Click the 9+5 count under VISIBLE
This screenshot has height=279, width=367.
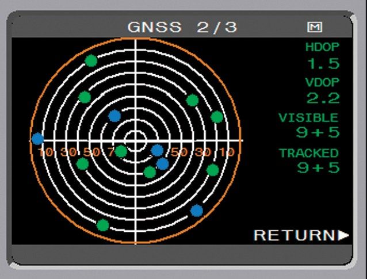coord(318,132)
